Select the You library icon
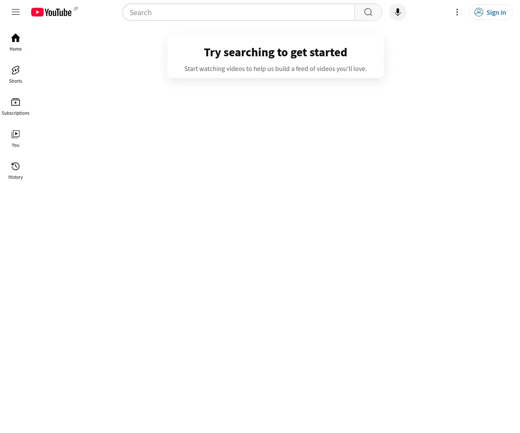Image resolution: width=520 pixels, height=433 pixels. (x=16, y=134)
